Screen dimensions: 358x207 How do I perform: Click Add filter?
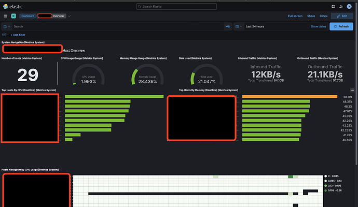(x=18, y=35)
